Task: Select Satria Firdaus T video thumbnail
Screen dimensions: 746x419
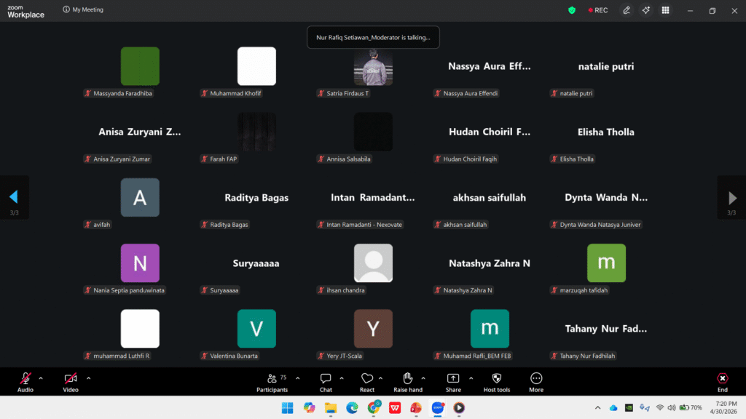Action: pyautogui.click(x=373, y=66)
